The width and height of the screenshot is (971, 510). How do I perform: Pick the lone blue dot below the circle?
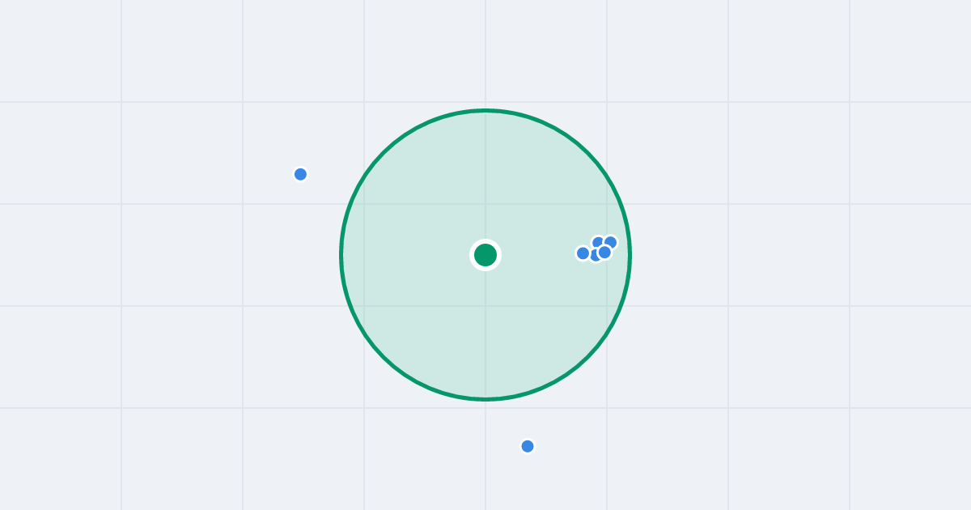coord(528,446)
